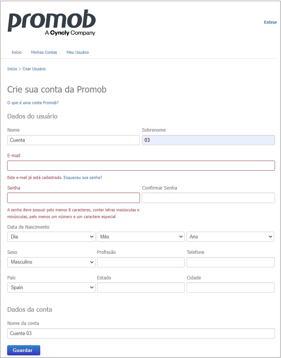Focus the Nome input field
The image size is (281, 358).
[x=73, y=140]
